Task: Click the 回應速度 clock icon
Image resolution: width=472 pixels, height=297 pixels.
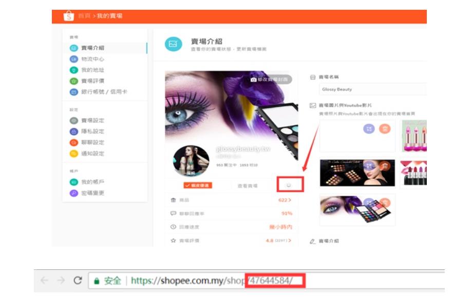Action: click(x=173, y=227)
